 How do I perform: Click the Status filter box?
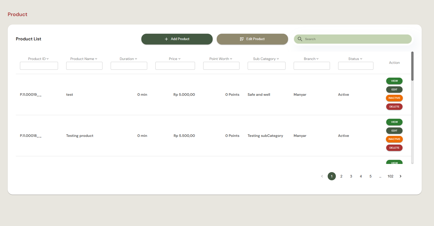pyautogui.click(x=356, y=66)
